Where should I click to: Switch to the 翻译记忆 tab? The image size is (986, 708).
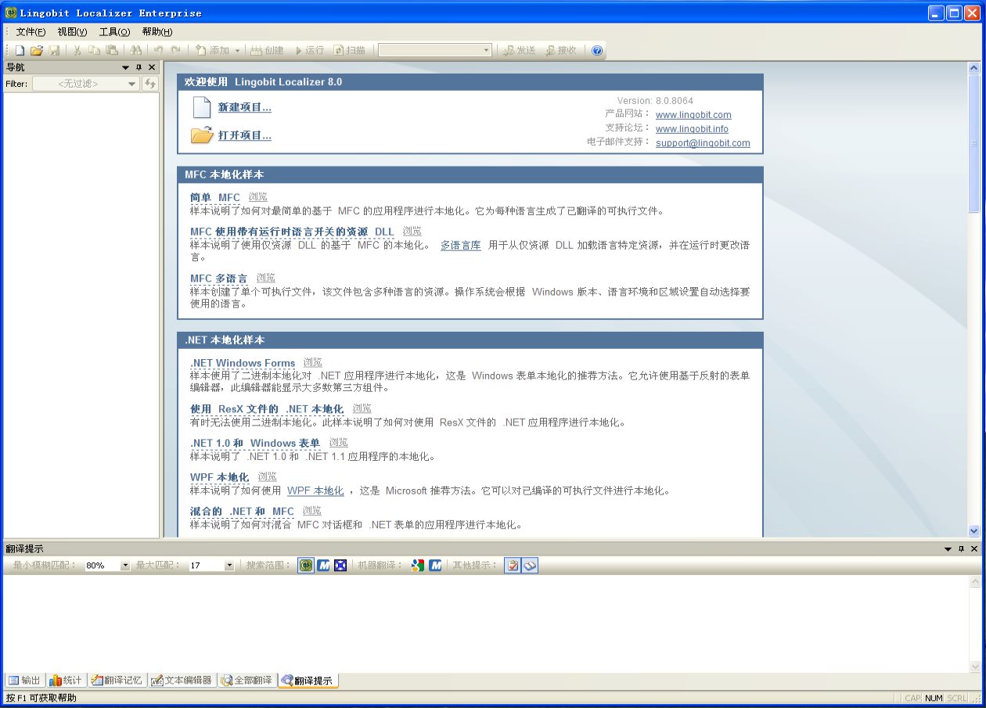tap(116, 680)
